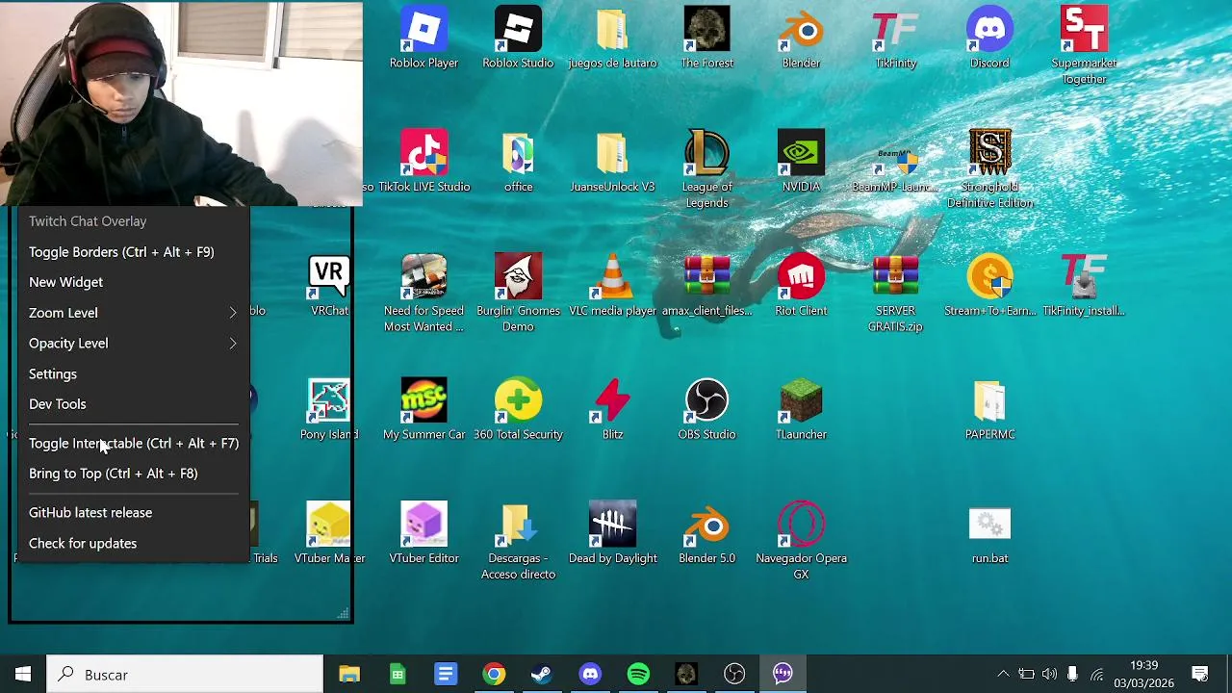Select the Navegador Opera GX shortcut

(801, 541)
